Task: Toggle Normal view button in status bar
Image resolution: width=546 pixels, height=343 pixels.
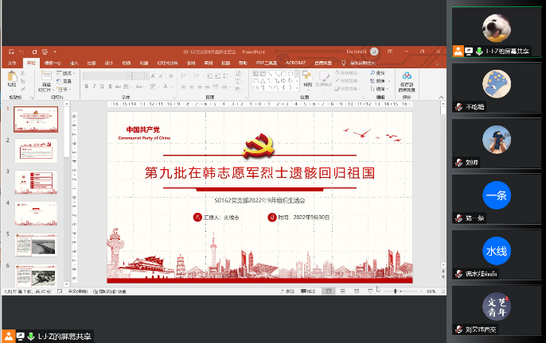Action: 329,291
